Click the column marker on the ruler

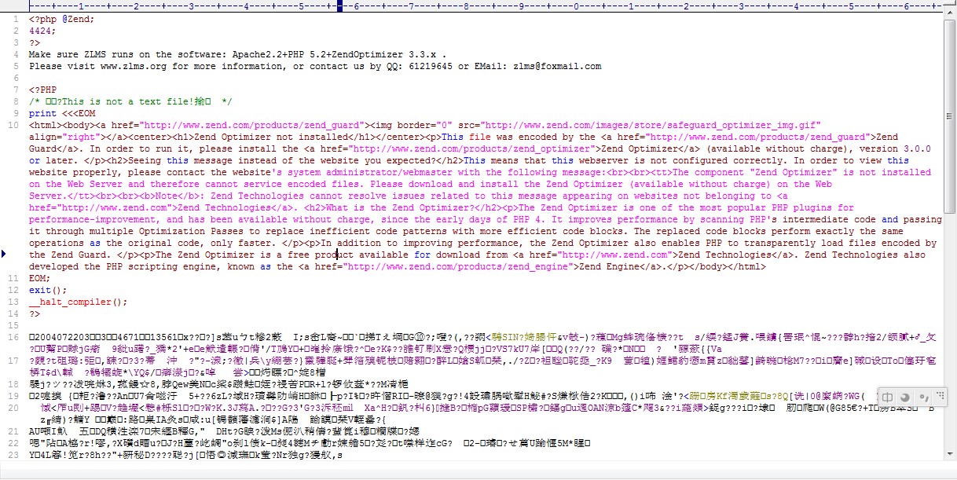(339, 5)
